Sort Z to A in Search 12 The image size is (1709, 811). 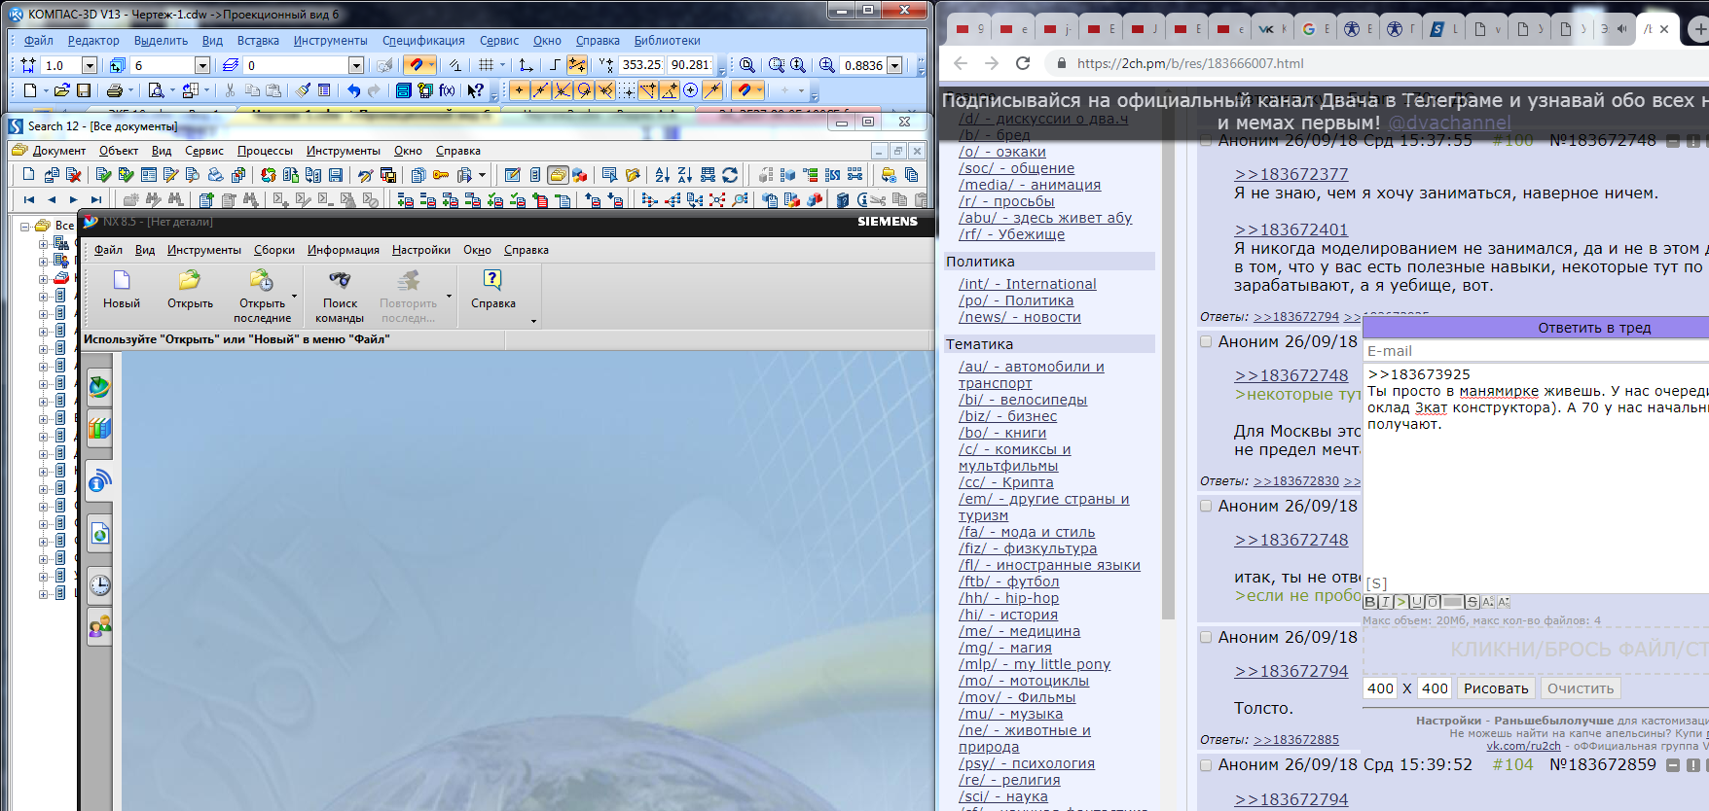[x=685, y=175]
